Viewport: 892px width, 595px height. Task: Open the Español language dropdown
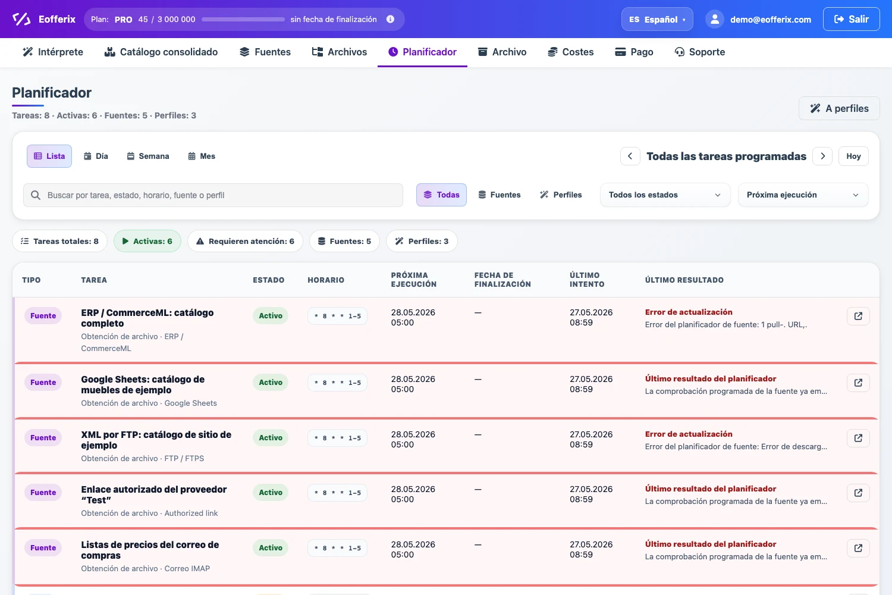pos(657,19)
